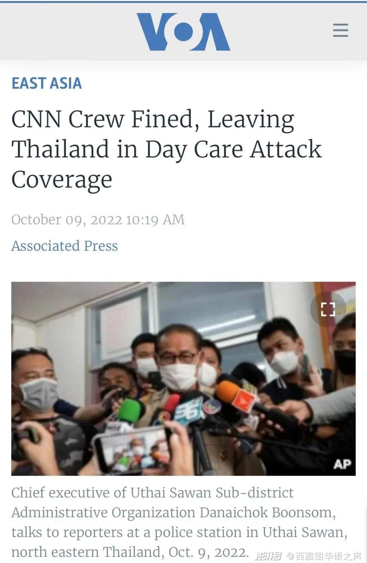Image resolution: width=367 pixels, height=563 pixels.
Task: Click the Thailand in Day Care Attack headline line
Action: (167, 149)
